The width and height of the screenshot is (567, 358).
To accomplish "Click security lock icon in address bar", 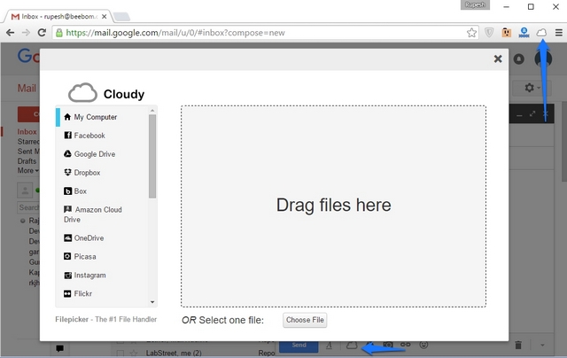I will [58, 33].
